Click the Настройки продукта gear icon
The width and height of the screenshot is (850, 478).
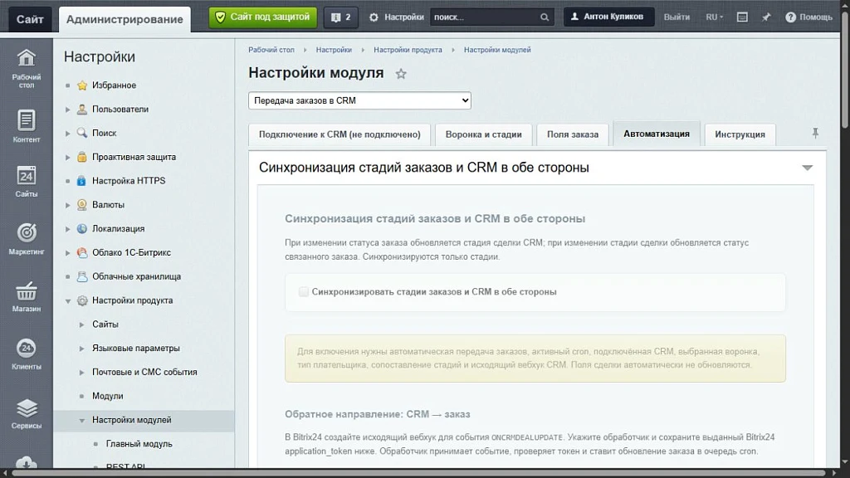point(82,300)
